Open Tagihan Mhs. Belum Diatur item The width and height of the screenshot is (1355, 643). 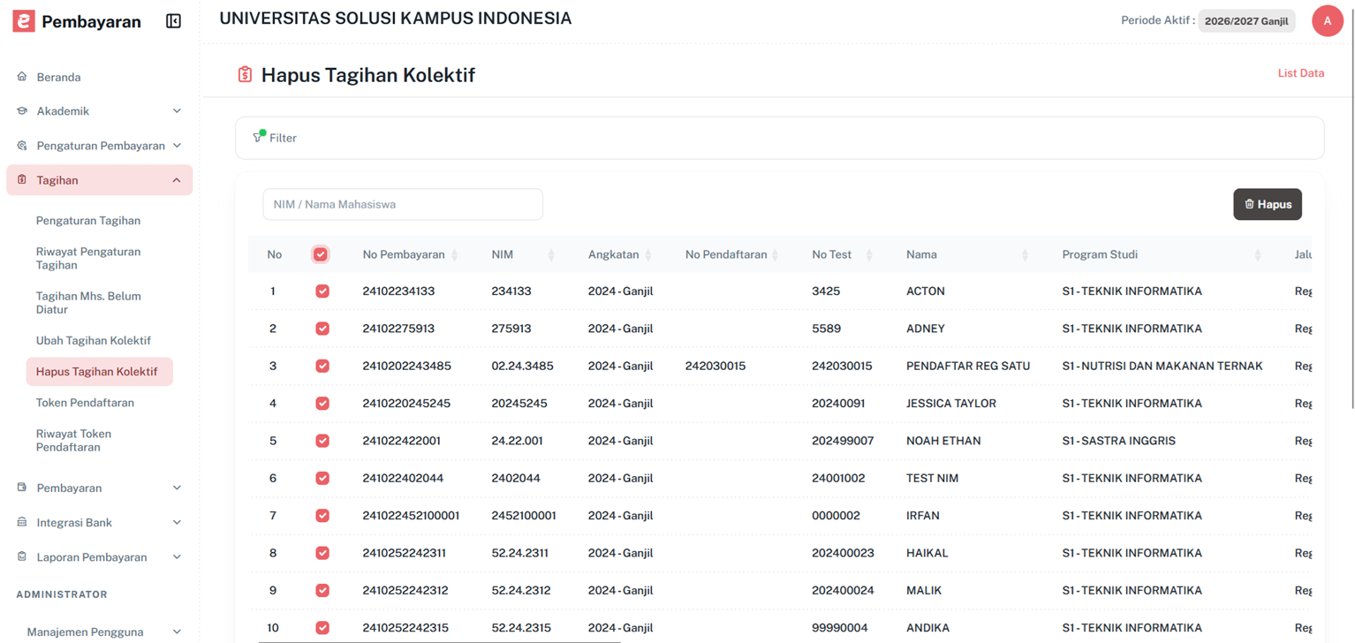88,303
